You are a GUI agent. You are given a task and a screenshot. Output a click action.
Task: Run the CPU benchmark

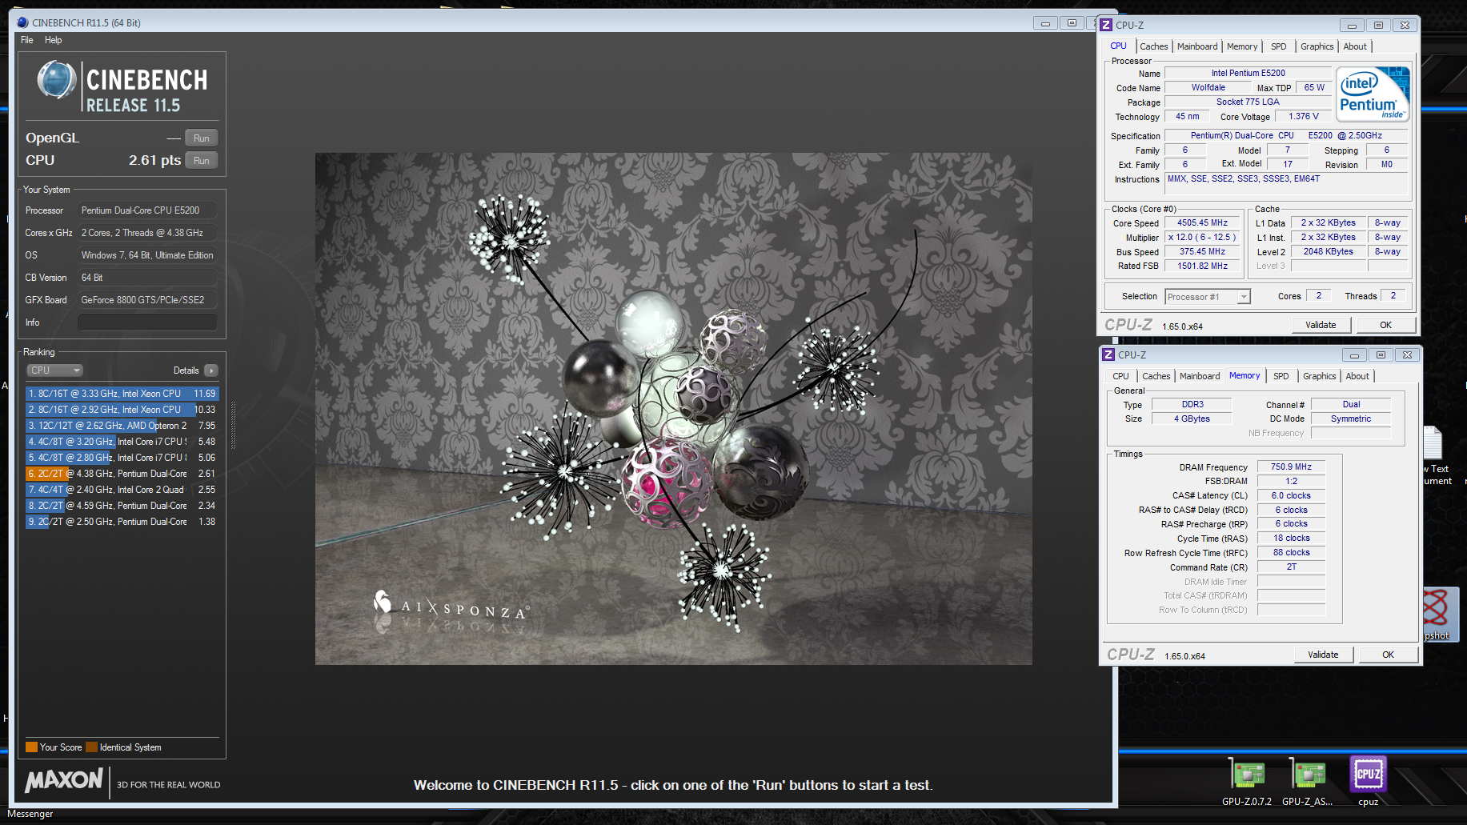(x=202, y=161)
